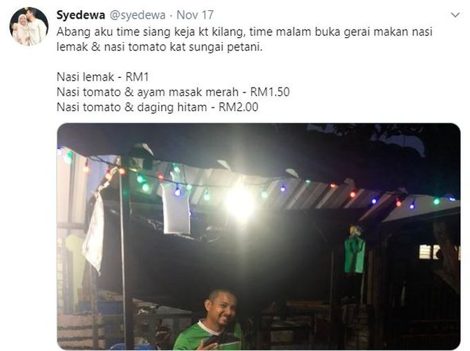Select the line 'Nasi lemak - RM1'

point(103,77)
